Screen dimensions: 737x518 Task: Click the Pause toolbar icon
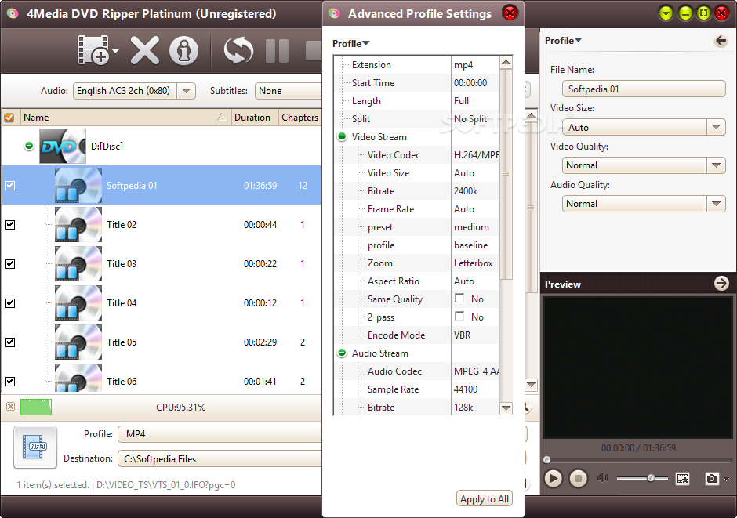pyautogui.click(x=278, y=50)
